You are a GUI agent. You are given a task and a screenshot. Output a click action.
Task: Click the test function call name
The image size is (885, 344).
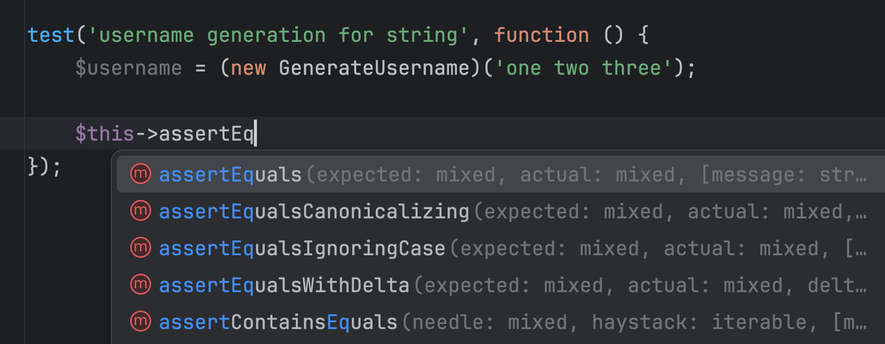coord(50,35)
